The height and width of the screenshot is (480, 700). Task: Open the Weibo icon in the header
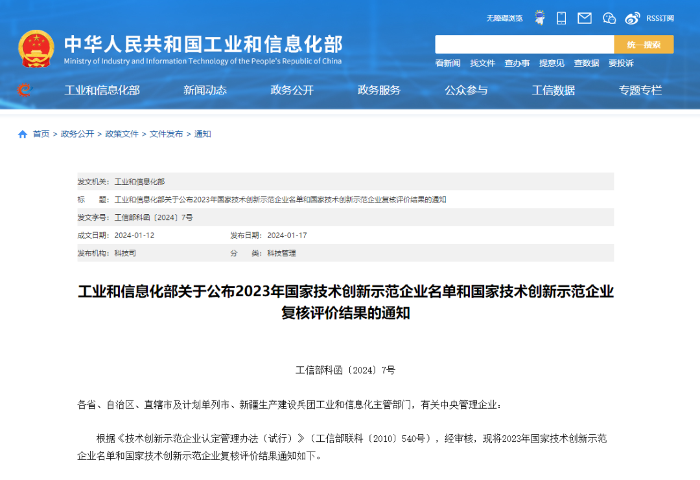pyautogui.click(x=632, y=17)
